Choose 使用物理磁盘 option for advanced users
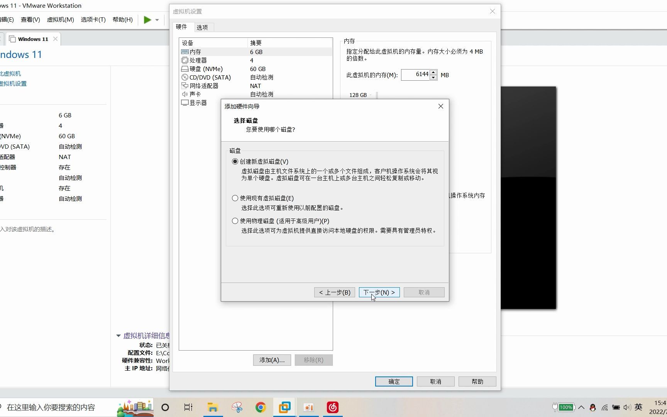The height and width of the screenshot is (417, 667). (x=235, y=220)
